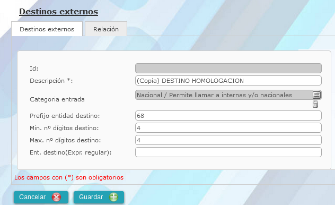Viewport: 335px width, 205px height.
Task: Save the form via the Guardar label
Action: 91,197
